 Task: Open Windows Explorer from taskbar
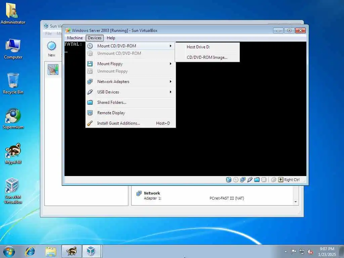pyautogui.click(x=51, y=251)
